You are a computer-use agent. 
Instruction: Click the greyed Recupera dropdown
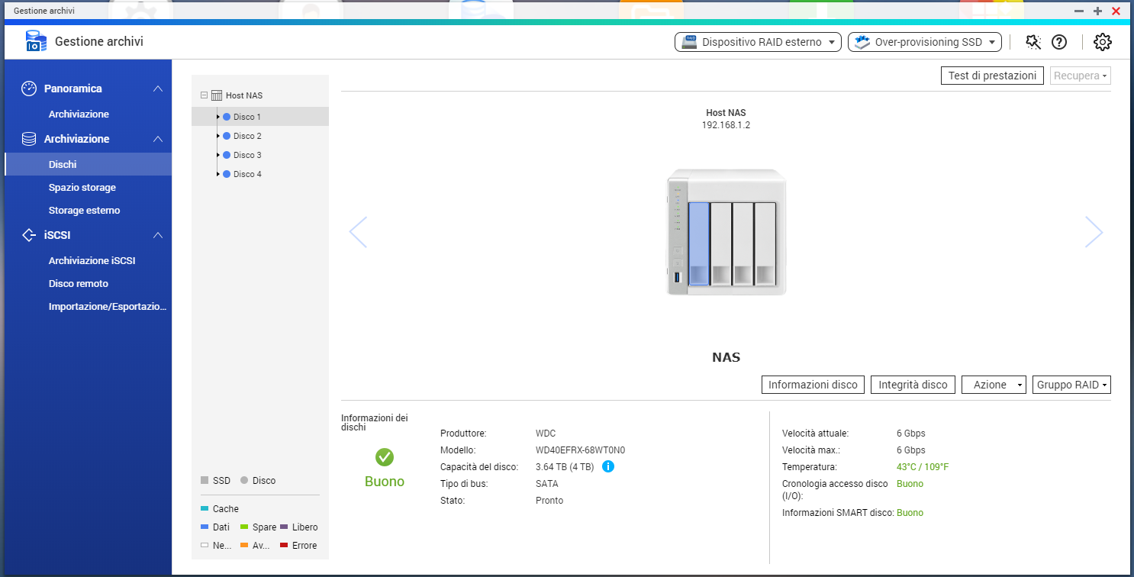pos(1081,76)
